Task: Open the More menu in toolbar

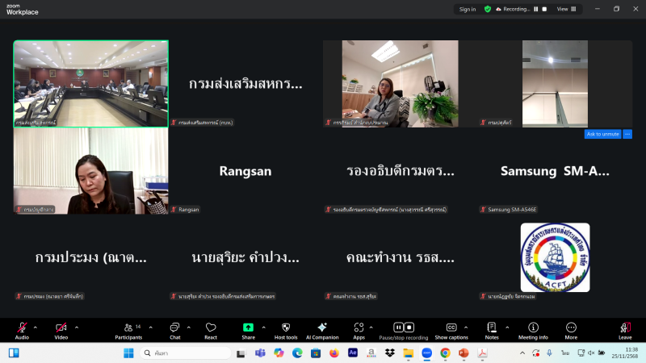Action: coord(571,329)
